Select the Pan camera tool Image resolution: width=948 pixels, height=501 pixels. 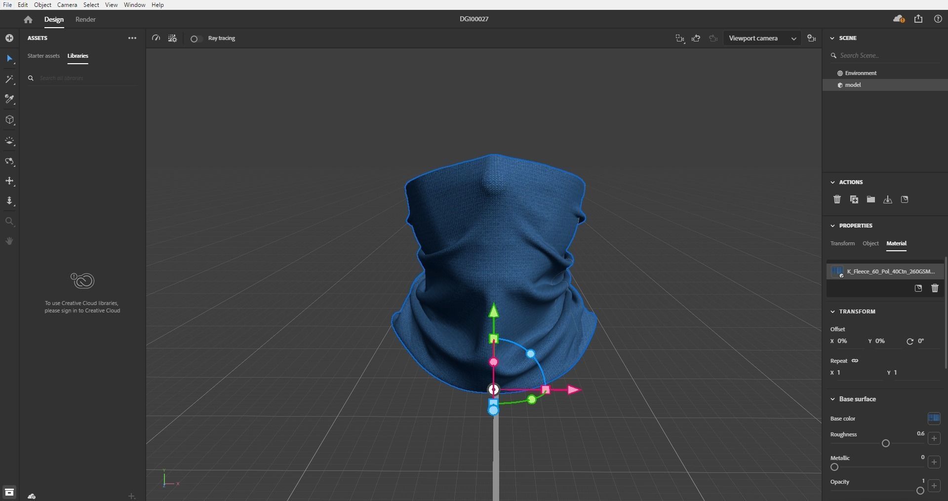[x=9, y=181]
